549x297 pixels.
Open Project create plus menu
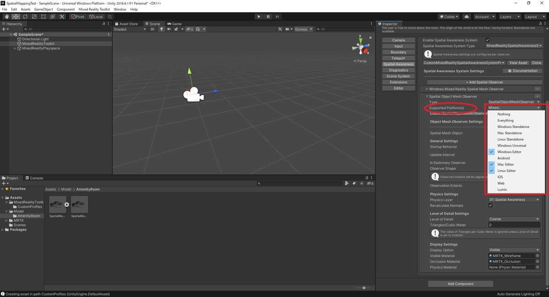tap(5, 183)
